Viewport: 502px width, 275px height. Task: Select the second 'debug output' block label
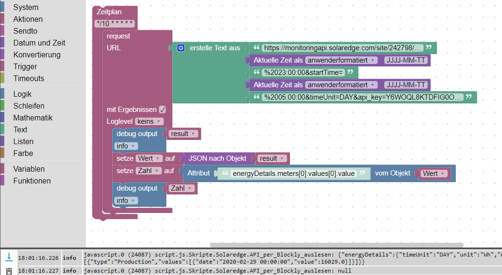point(137,188)
